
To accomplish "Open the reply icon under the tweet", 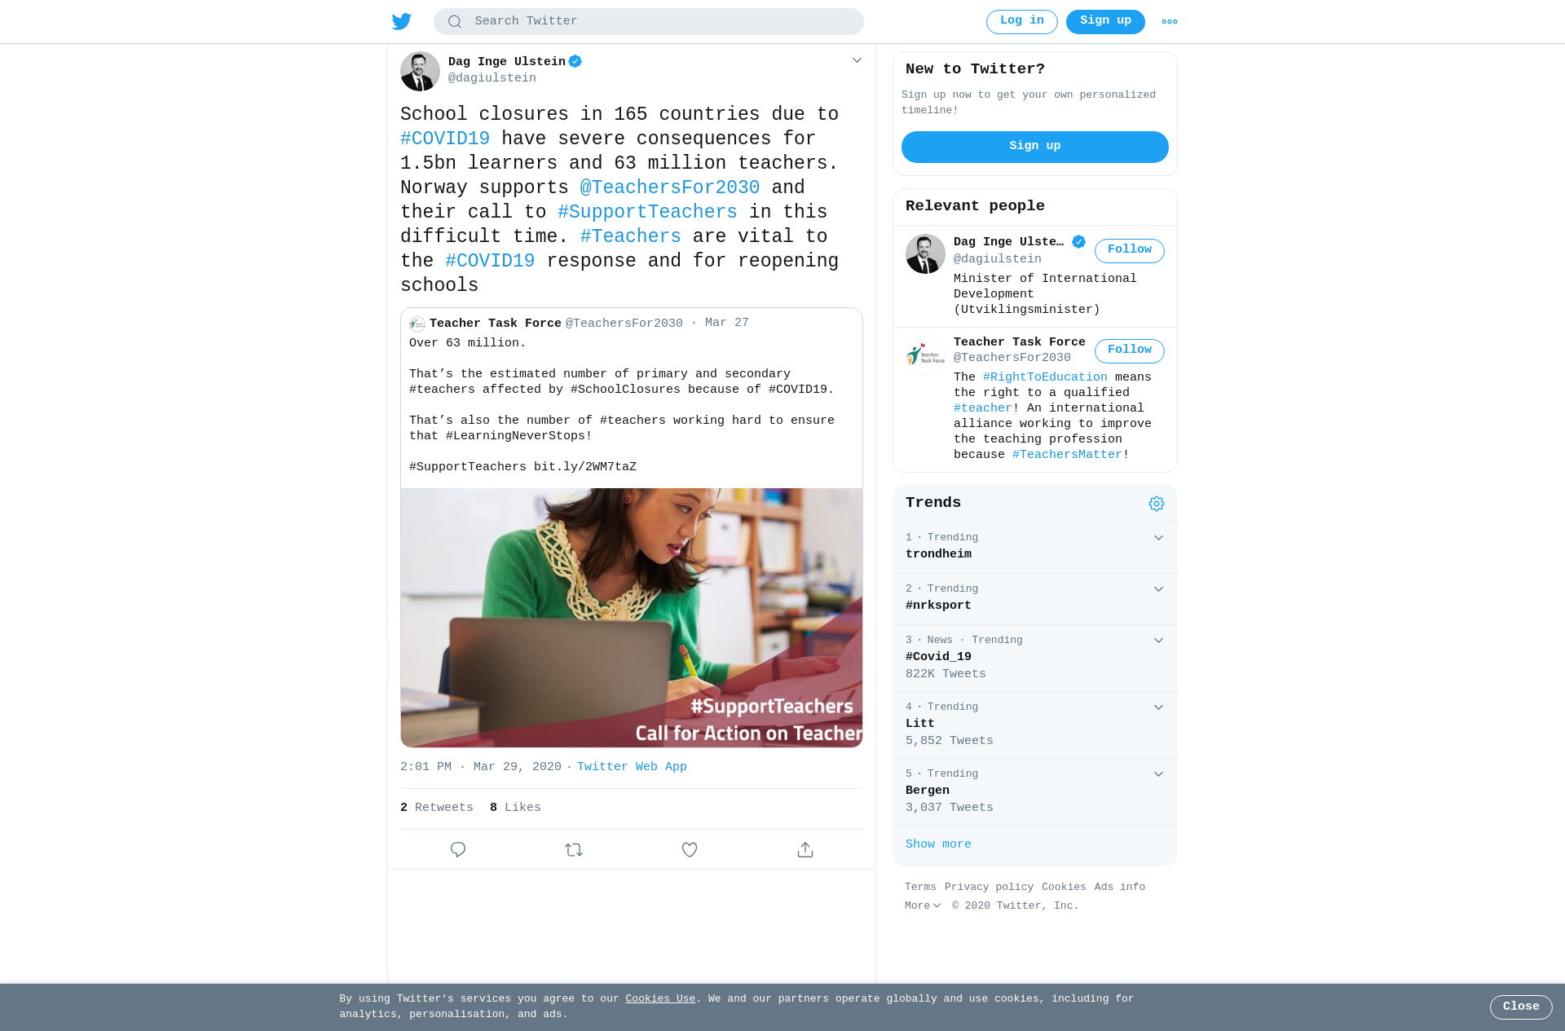I will click(x=458, y=849).
